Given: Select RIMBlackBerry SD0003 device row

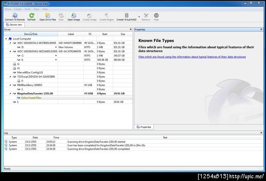Looking at the screenshot, I should pyautogui.click(x=68, y=85).
